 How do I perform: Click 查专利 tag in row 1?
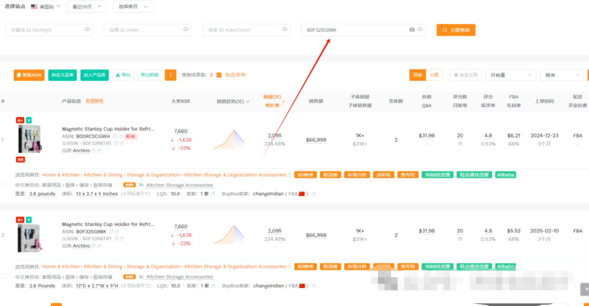[408, 175]
